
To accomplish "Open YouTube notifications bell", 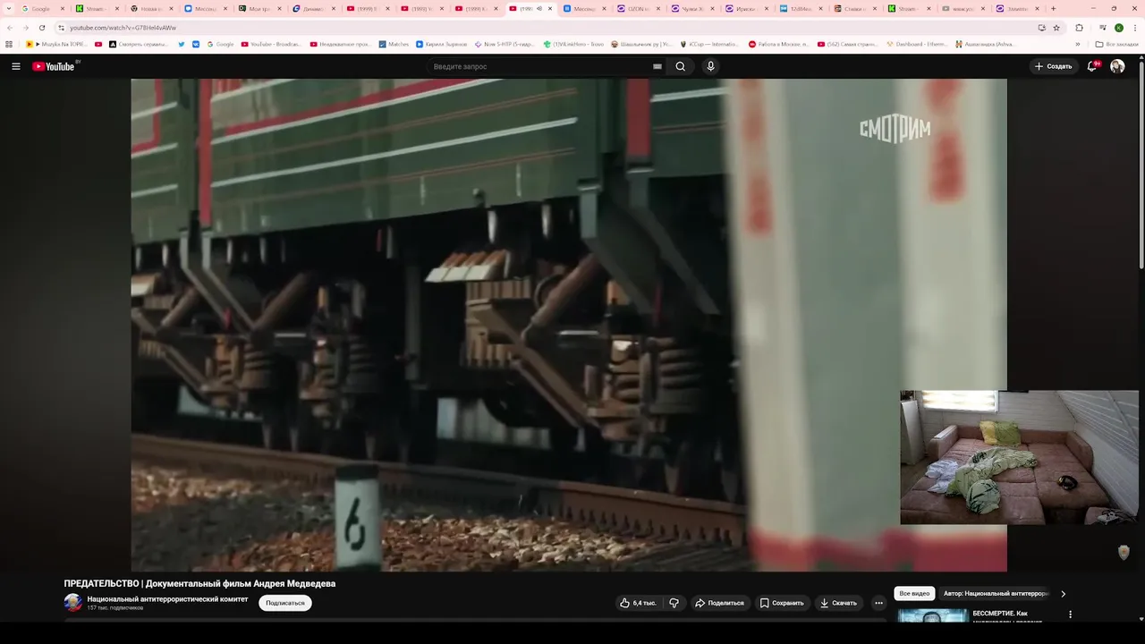I will (x=1092, y=66).
